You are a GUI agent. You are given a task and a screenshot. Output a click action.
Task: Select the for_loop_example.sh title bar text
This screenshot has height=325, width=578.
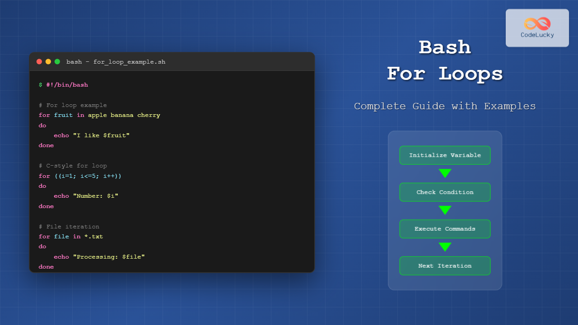tap(115, 62)
